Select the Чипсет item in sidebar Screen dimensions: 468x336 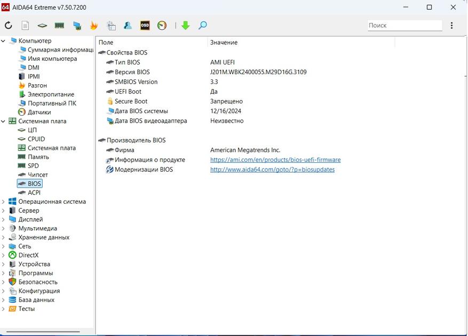[x=37, y=175]
